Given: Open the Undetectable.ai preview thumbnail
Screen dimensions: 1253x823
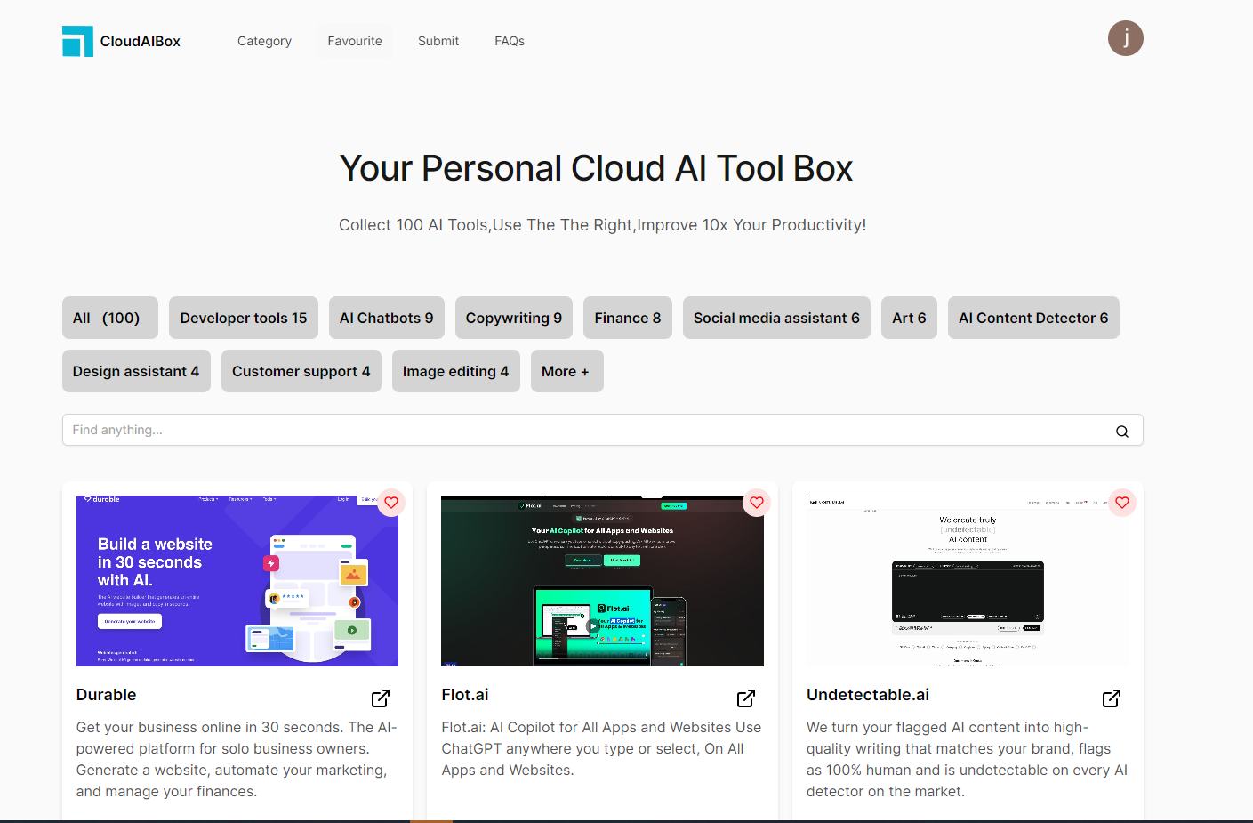Looking at the screenshot, I should (x=968, y=581).
